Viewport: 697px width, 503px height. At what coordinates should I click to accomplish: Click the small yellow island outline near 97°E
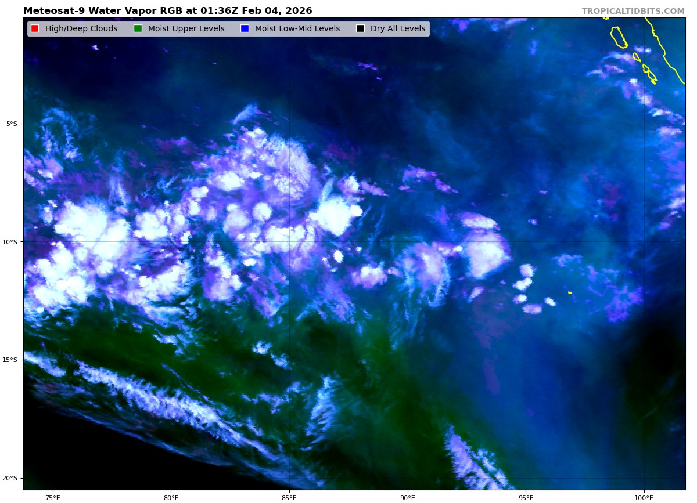[x=570, y=292]
